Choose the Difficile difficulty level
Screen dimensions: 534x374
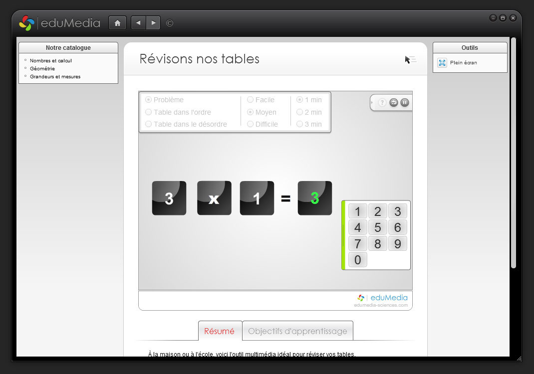pos(250,124)
